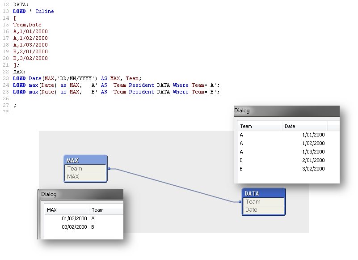Select the 1/02/2000 cell in DATA preview
This screenshot has width=358, height=260.
pyautogui.click(x=313, y=144)
